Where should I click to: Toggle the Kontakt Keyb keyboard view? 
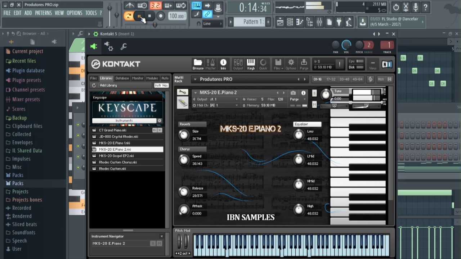(251, 64)
